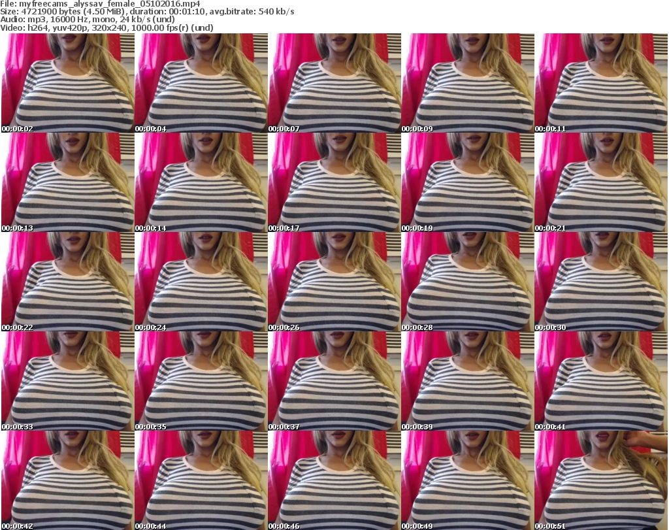Screen dimensions: 669x530
Task: Pick the thumbnail timestamped 00:00:21
Action: (601, 182)
